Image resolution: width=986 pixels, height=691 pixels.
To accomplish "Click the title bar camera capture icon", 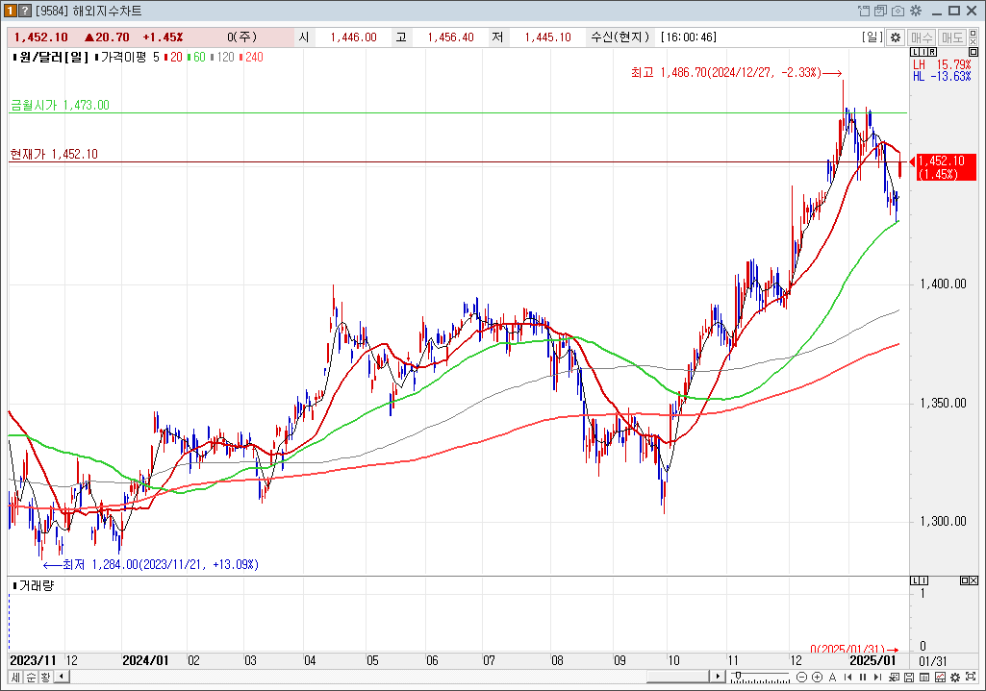I will [898, 11].
